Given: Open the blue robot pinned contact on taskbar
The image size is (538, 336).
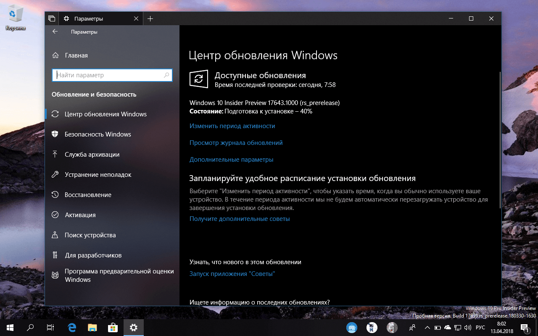Looking at the screenshot, I should [351, 328].
